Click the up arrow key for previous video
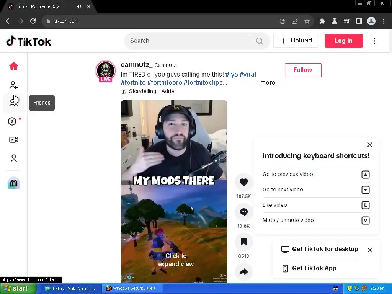Screen dimensions: 392x294 (366, 175)
